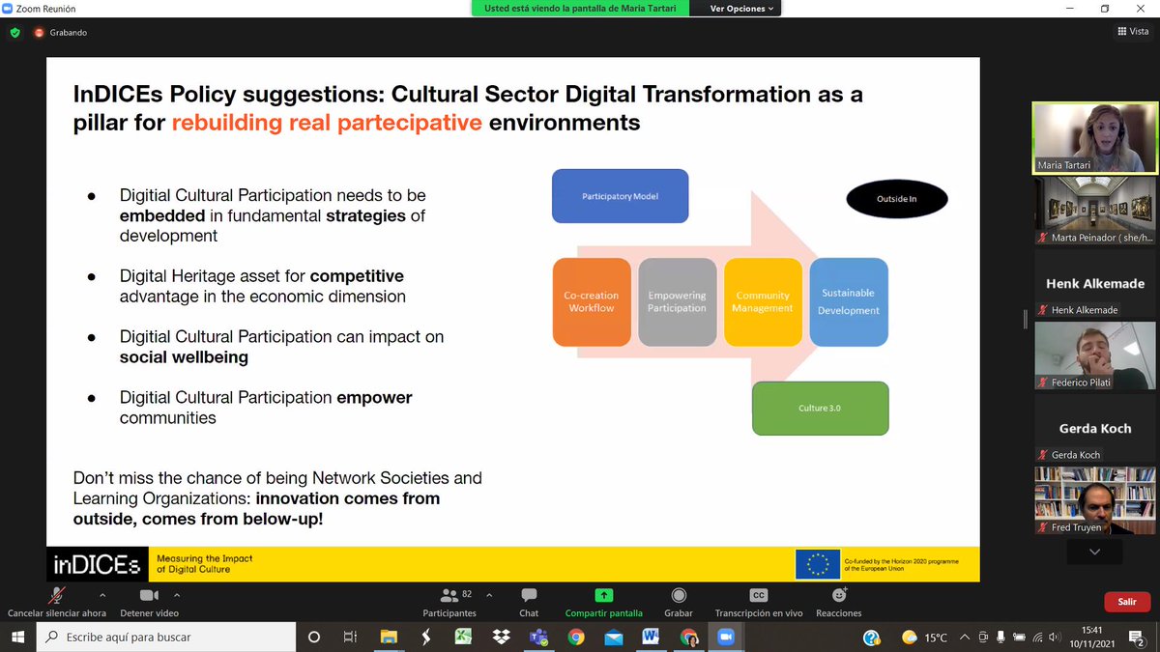The image size is (1160, 652).
Task: Open Excel from the taskbar
Action: tap(463, 638)
